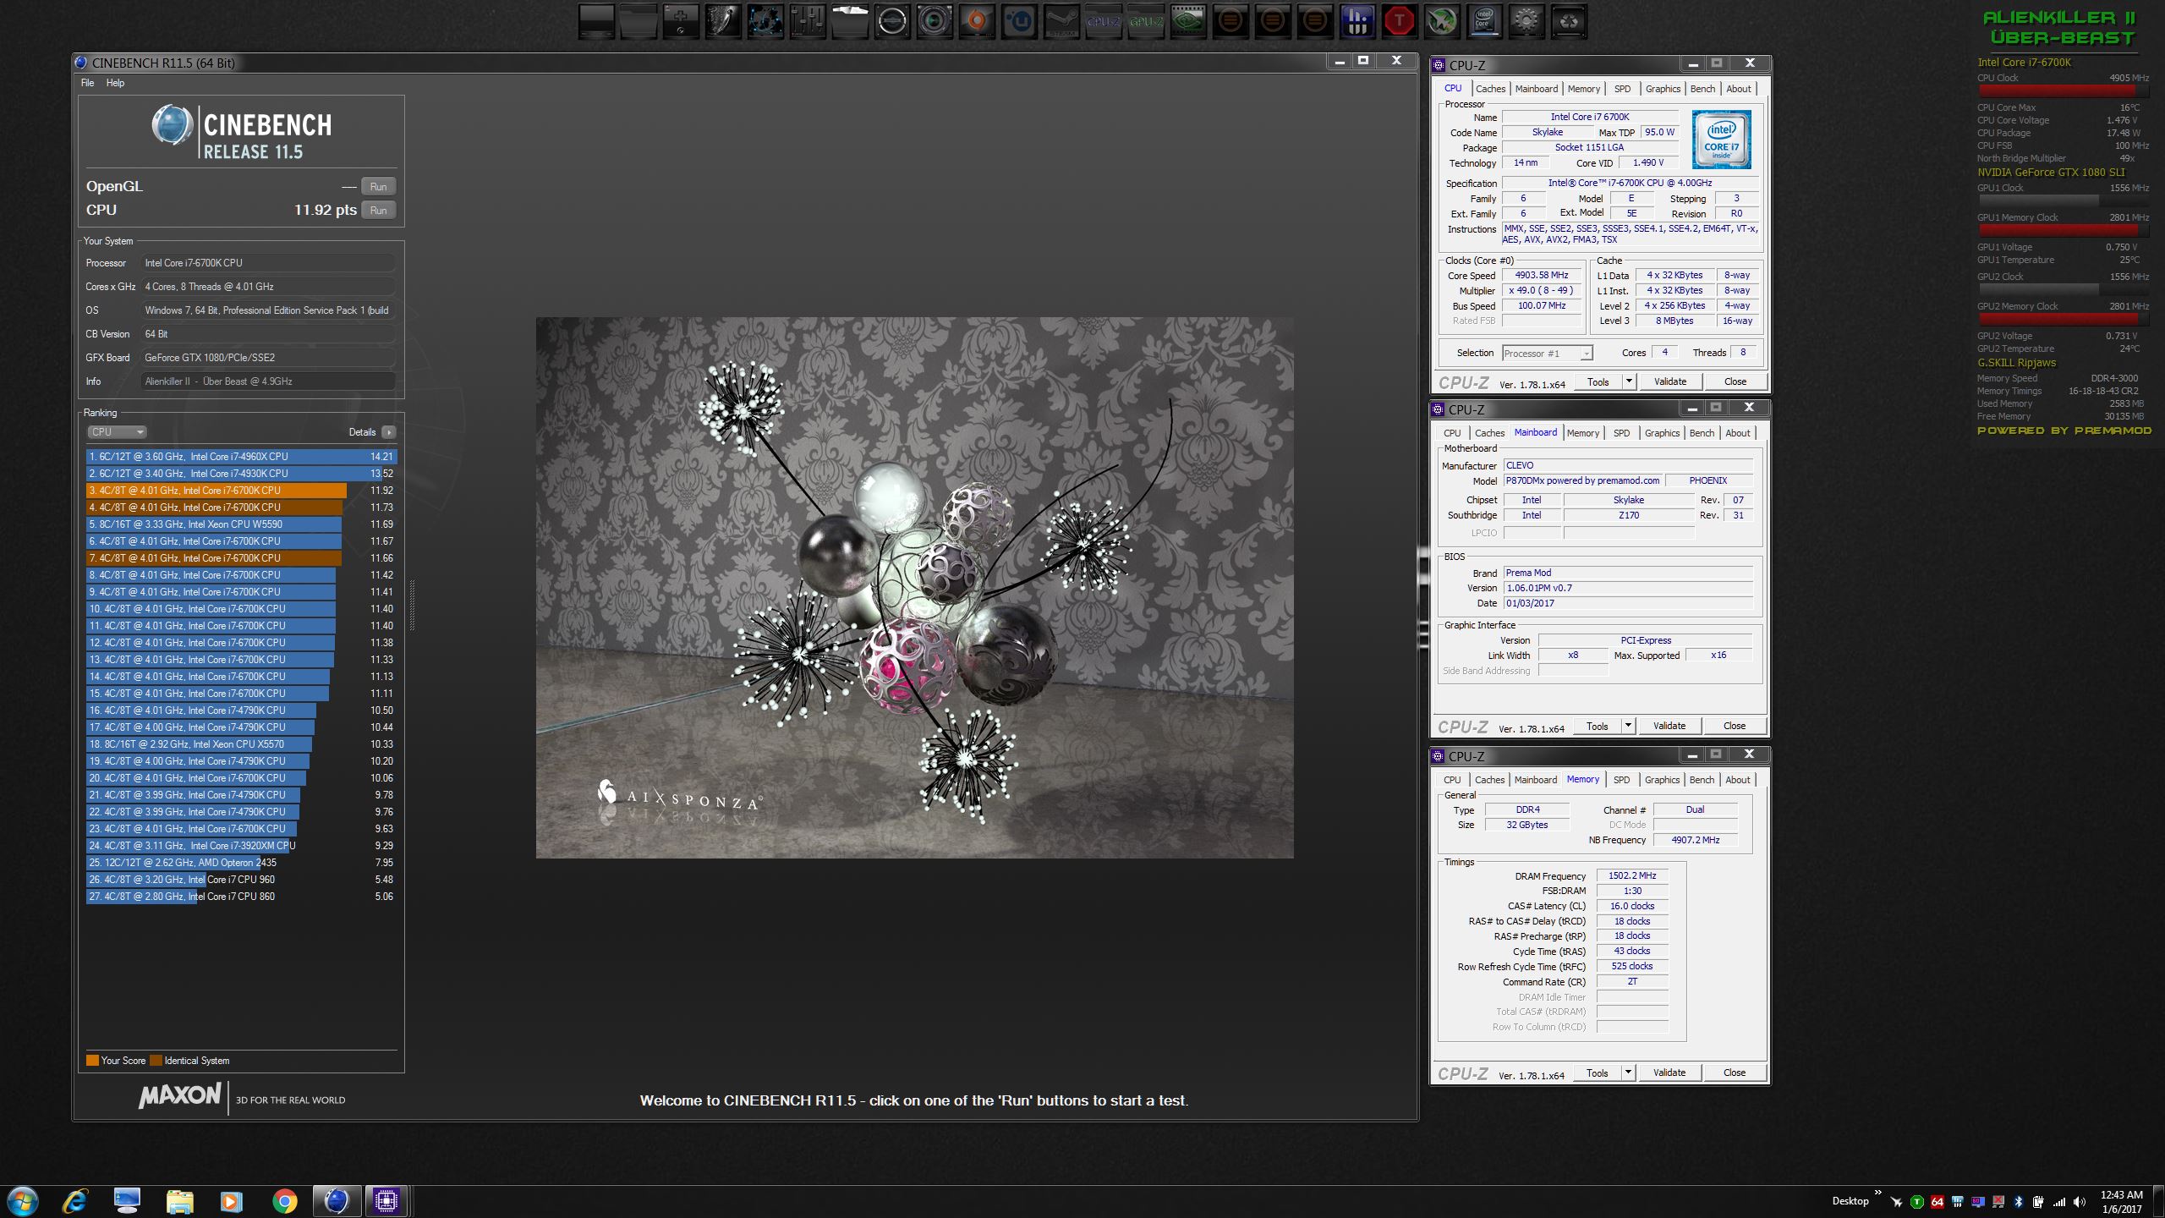Switch to Caches tab in top CPU-Z window

coord(1490,89)
